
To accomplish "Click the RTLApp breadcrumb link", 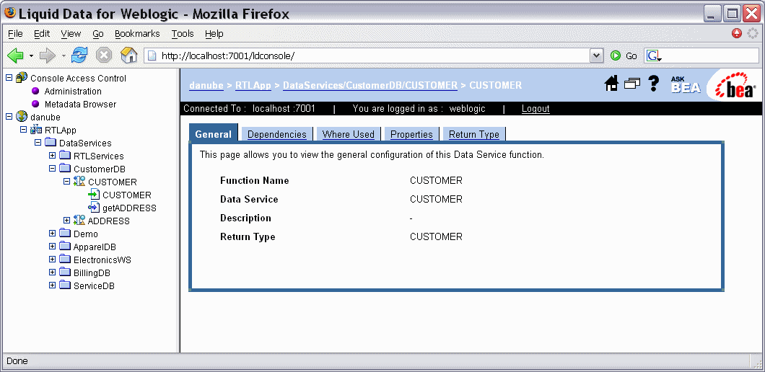I will (x=253, y=85).
